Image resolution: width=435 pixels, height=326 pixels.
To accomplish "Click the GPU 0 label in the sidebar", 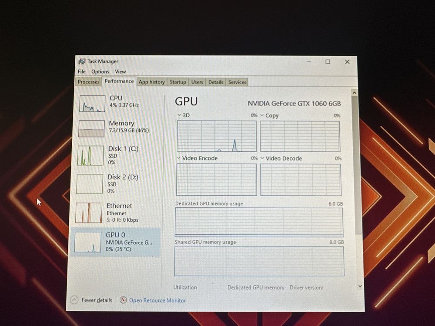I will pos(115,235).
